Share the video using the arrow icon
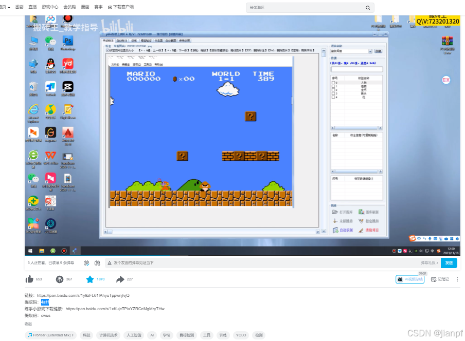This screenshot has width=465, height=341. [120, 279]
